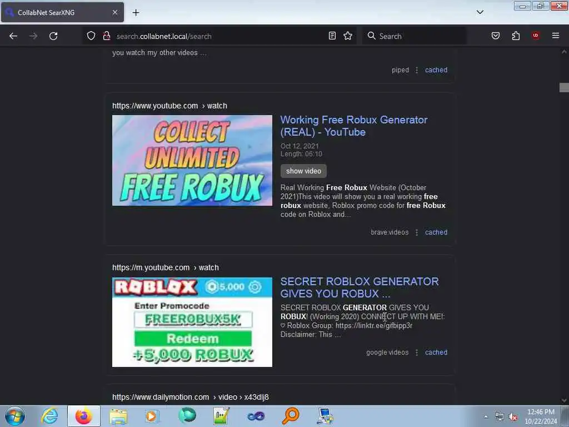The width and height of the screenshot is (569, 427).
Task: Open the dailymotion.com video URL link
Action: (x=191, y=397)
